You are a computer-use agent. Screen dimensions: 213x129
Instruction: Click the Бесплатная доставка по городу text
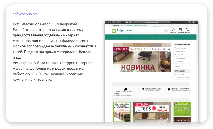click(x=123, y=93)
